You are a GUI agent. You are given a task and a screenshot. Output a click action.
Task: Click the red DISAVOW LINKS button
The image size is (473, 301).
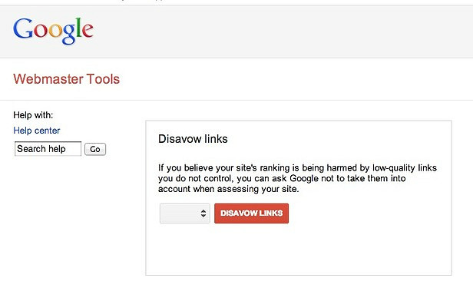(x=251, y=213)
